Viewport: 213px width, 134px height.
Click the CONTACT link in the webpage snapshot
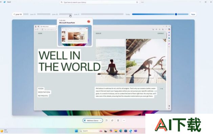(x=161, y=33)
